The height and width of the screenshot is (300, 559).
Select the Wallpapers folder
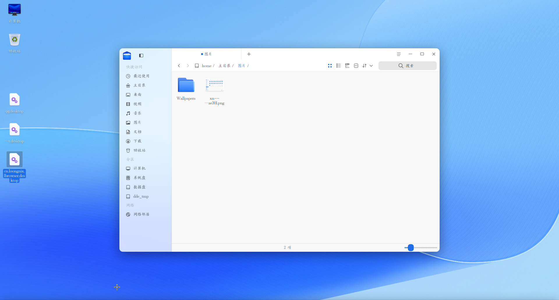click(x=186, y=89)
